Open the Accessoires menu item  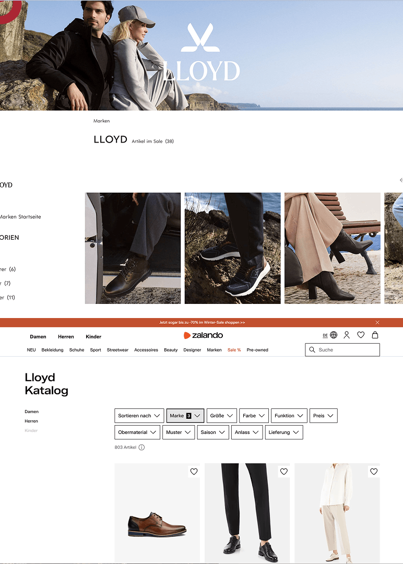146,350
